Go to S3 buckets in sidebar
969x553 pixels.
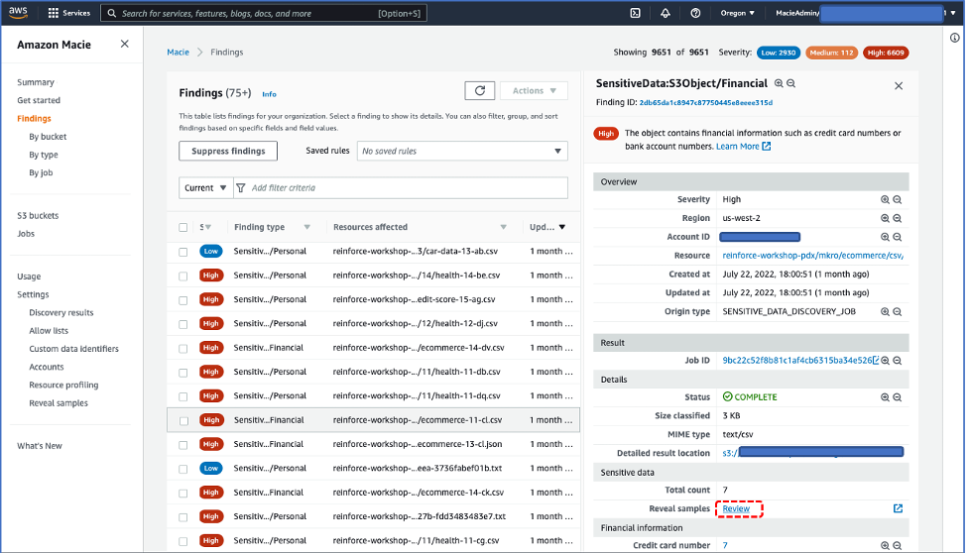tap(38, 216)
